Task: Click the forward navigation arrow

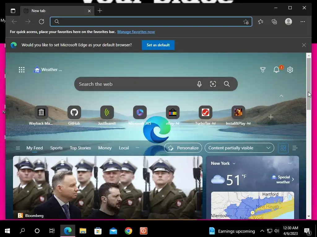Action: click(28, 22)
